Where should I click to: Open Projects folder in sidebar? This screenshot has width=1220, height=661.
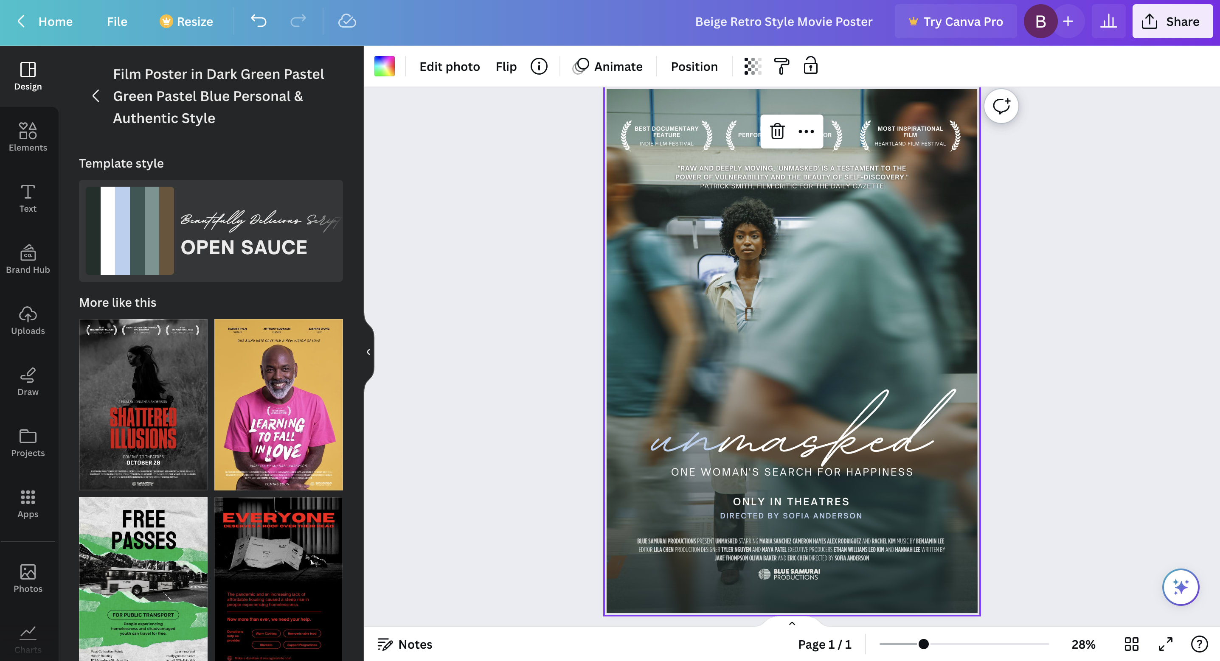click(28, 443)
